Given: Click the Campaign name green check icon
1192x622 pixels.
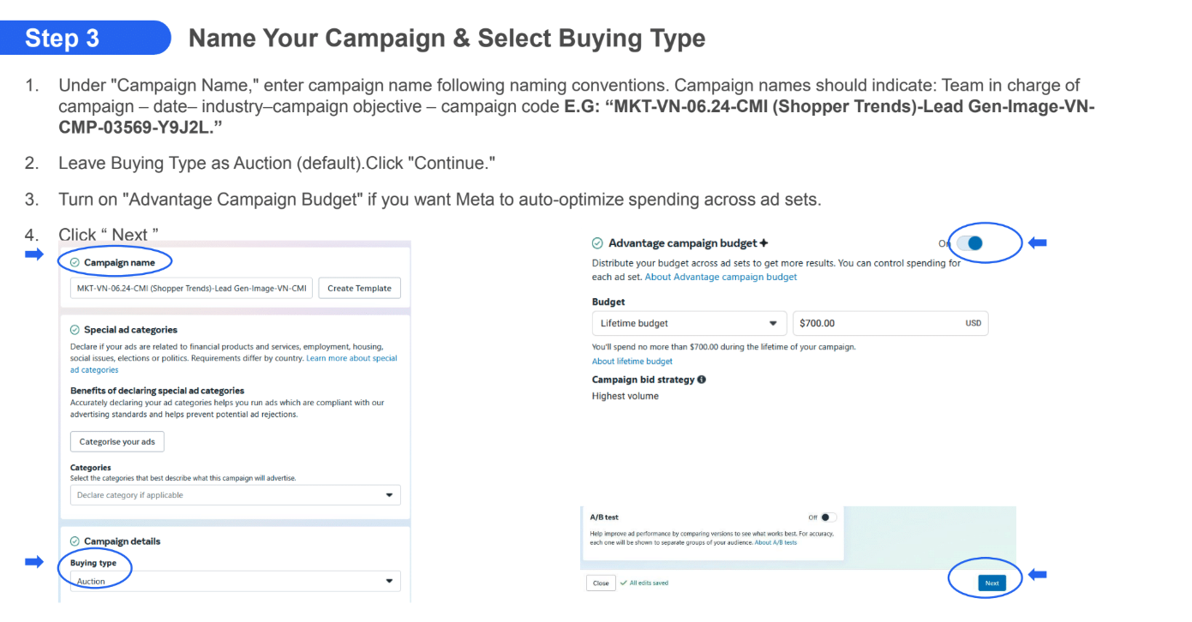Looking at the screenshot, I should coord(75,263).
